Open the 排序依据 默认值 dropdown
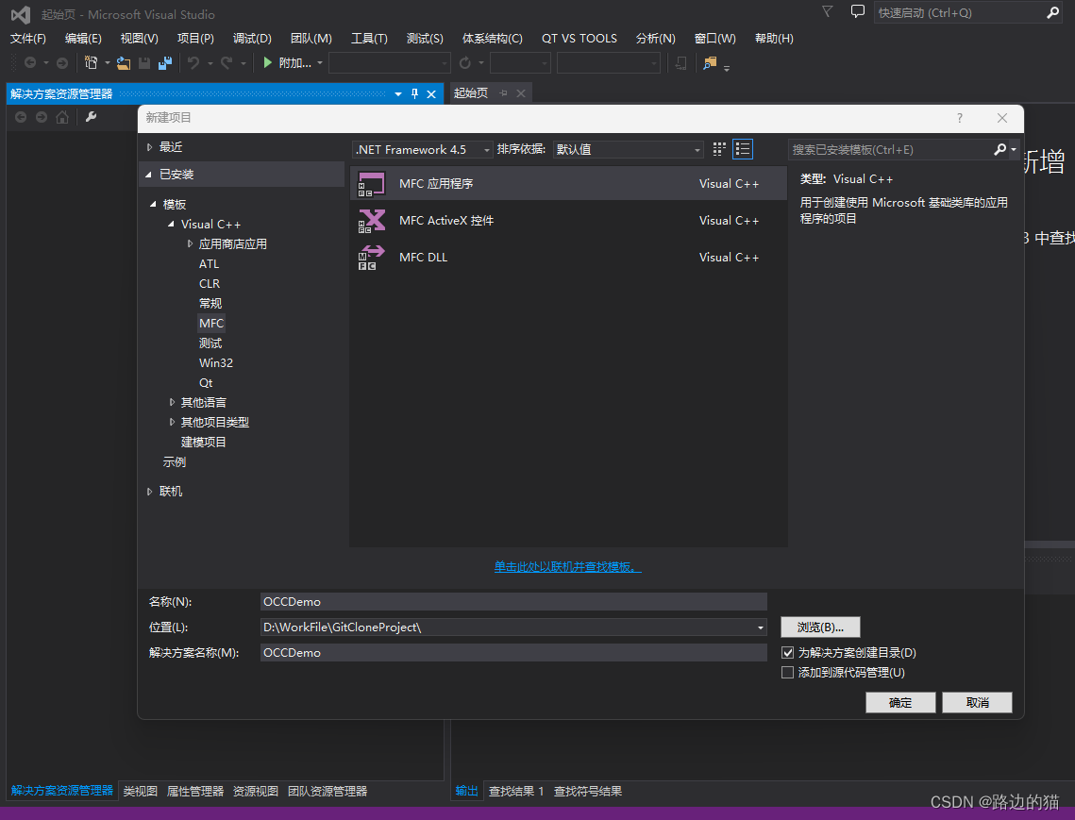This screenshot has width=1075, height=820. (x=628, y=149)
